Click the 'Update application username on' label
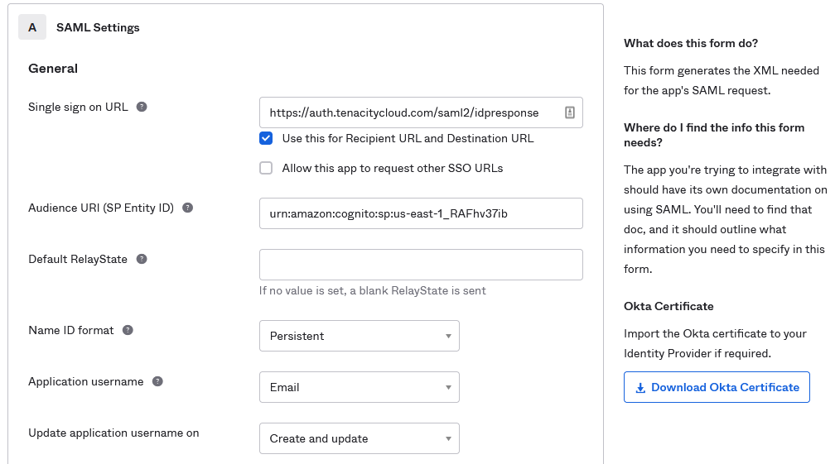Image resolution: width=835 pixels, height=464 pixels. 113,433
